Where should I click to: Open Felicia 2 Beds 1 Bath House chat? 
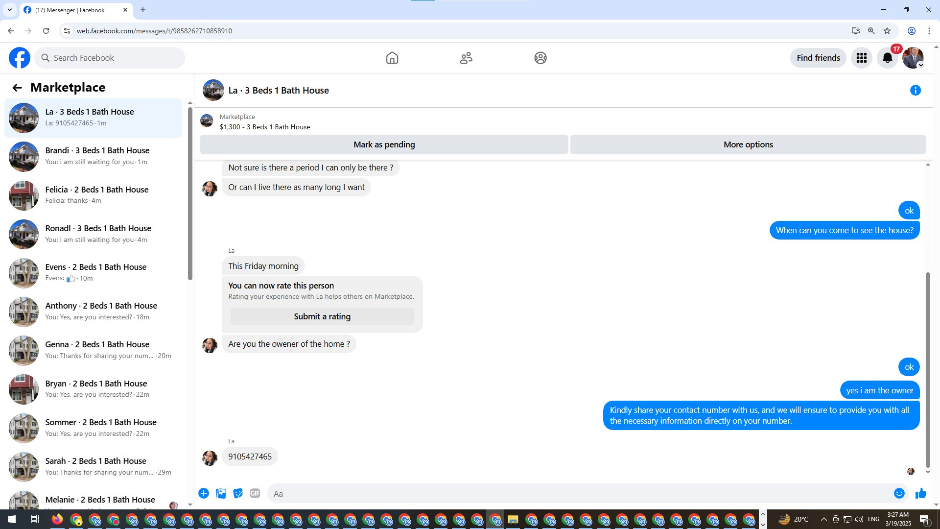pyautogui.click(x=93, y=195)
